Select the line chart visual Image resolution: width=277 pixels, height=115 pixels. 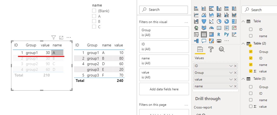pos(196,15)
